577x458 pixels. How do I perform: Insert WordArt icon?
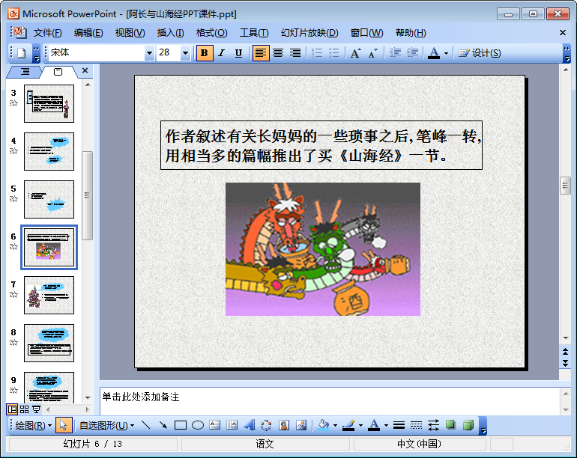249,425
